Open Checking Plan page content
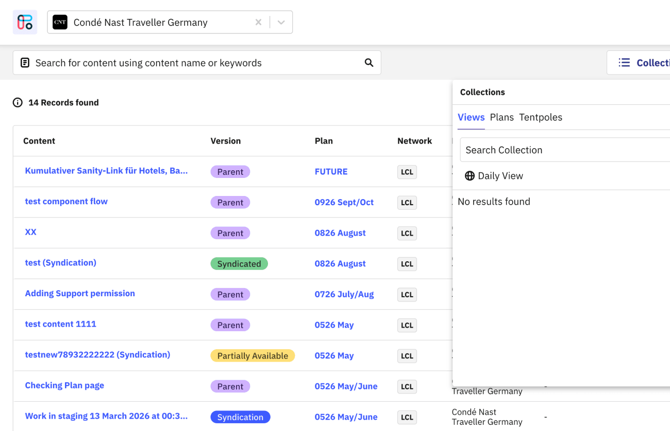This screenshot has height=431, width=670. (64, 385)
